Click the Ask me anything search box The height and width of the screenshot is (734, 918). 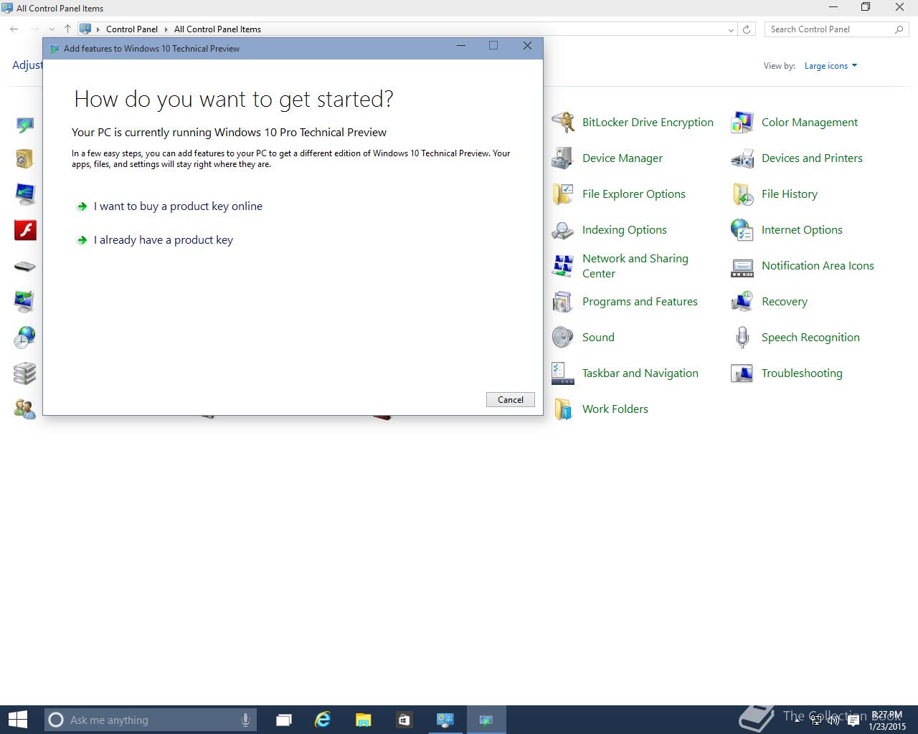point(151,720)
